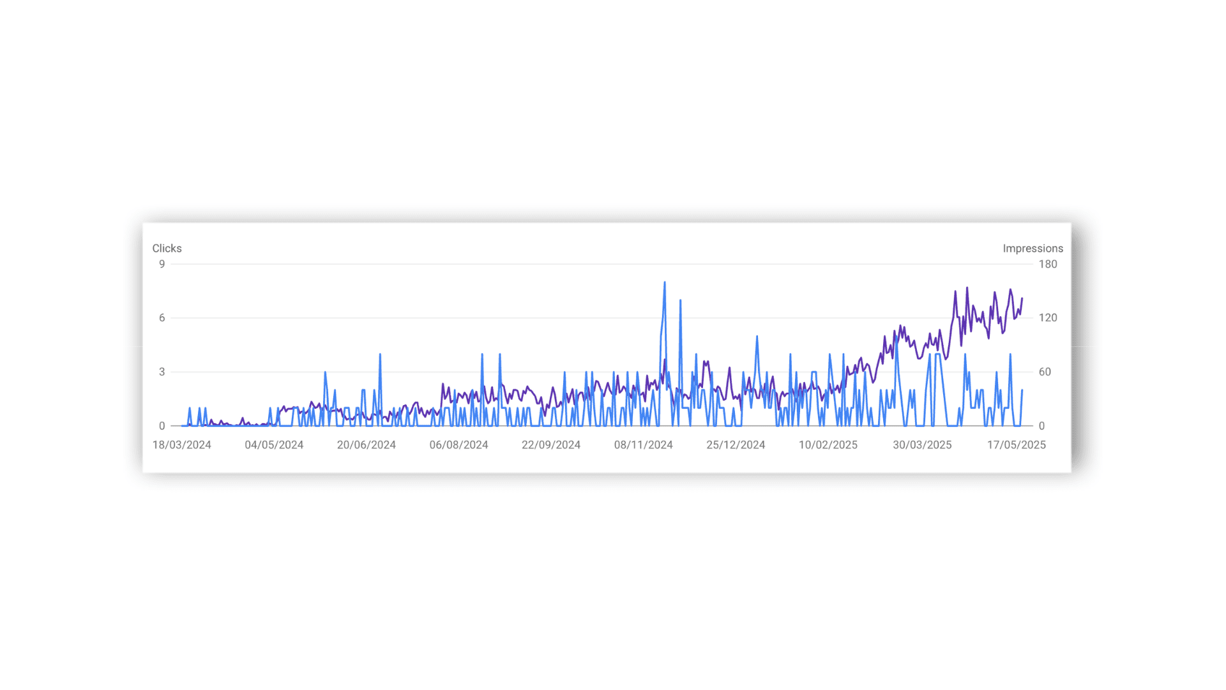Click the right end of purple impressions line
1226x690 pixels.
point(1022,298)
